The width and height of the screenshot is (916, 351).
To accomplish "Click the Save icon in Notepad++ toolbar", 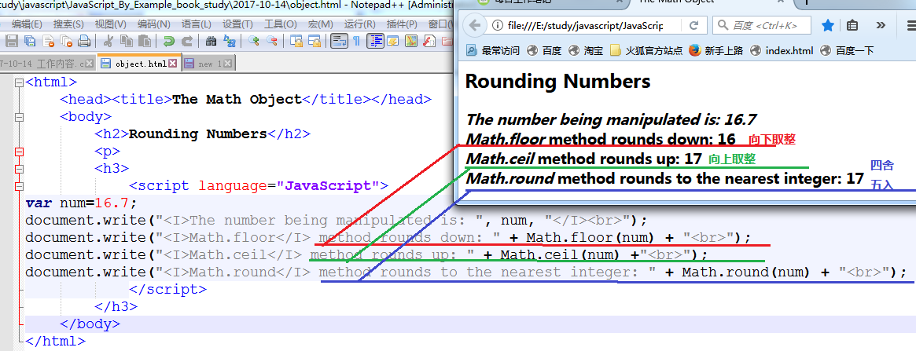I will tap(12, 41).
